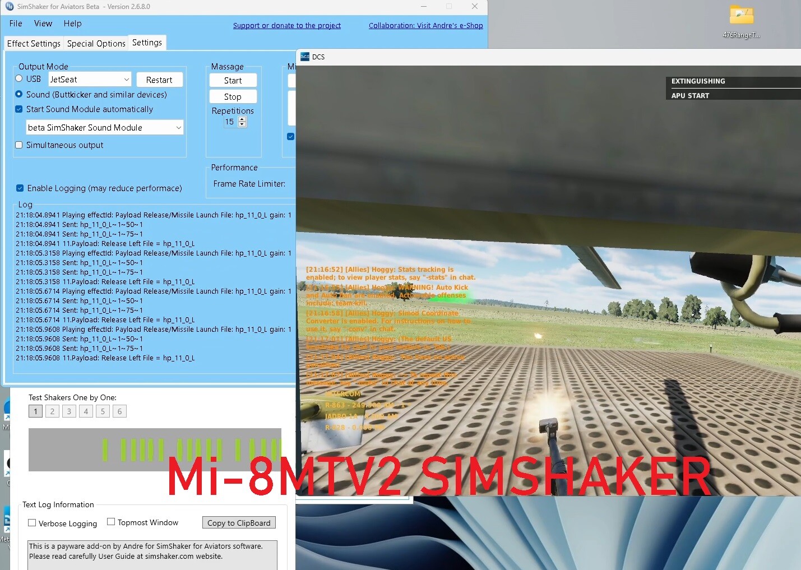The width and height of the screenshot is (801, 570).
Task: Click the first log line Playing effectId Payload Release
Action: coord(154,215)
